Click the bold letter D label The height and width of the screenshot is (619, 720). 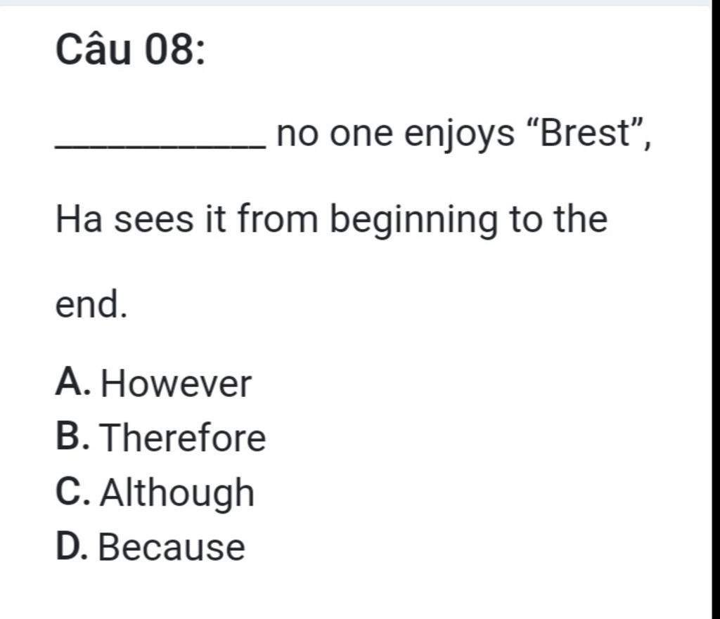(x=72, y=546)
